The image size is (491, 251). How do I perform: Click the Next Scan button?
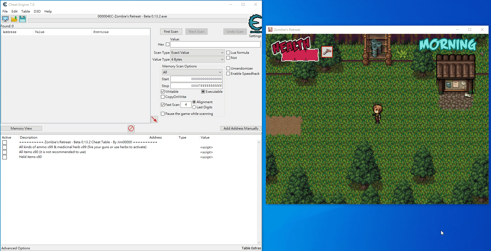click(196, 32)
